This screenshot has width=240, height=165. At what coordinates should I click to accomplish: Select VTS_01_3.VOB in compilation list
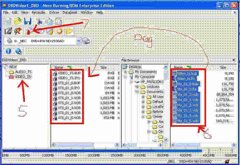tap(69, 108)
